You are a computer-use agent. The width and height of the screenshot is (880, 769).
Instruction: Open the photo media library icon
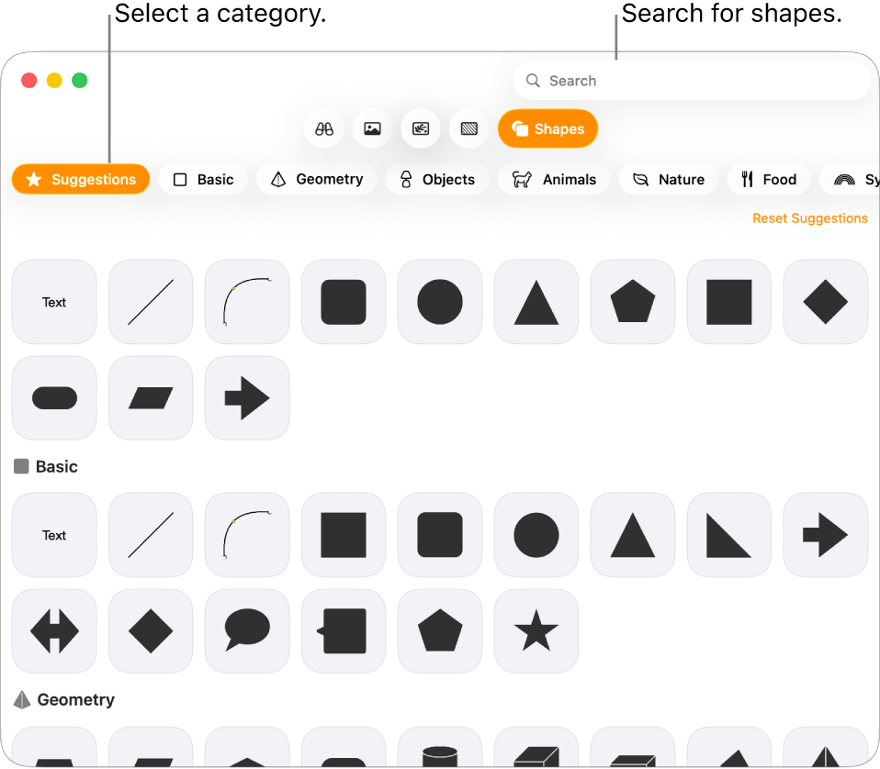click(371, 128)
